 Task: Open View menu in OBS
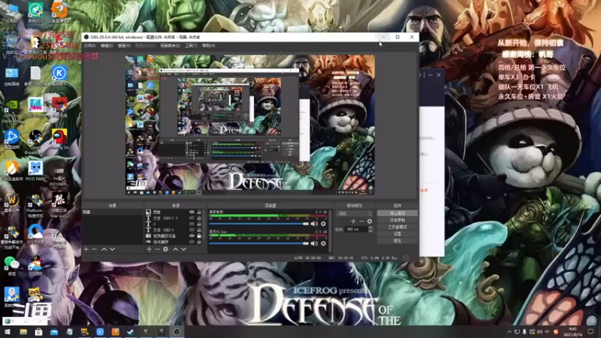click(124, 46)
